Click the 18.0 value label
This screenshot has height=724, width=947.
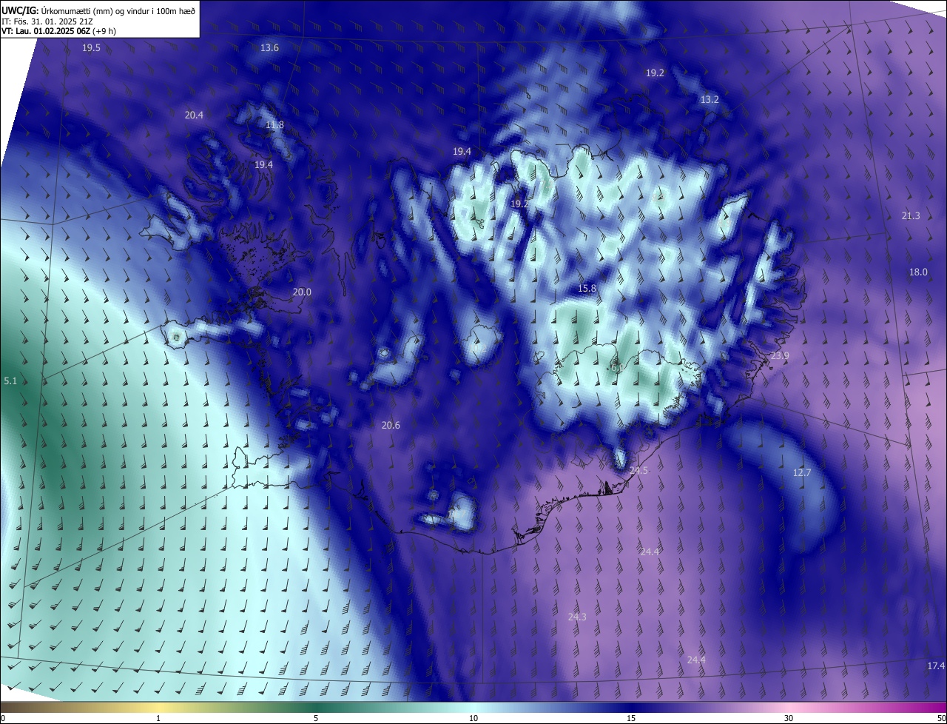click(x=918, y=272)
